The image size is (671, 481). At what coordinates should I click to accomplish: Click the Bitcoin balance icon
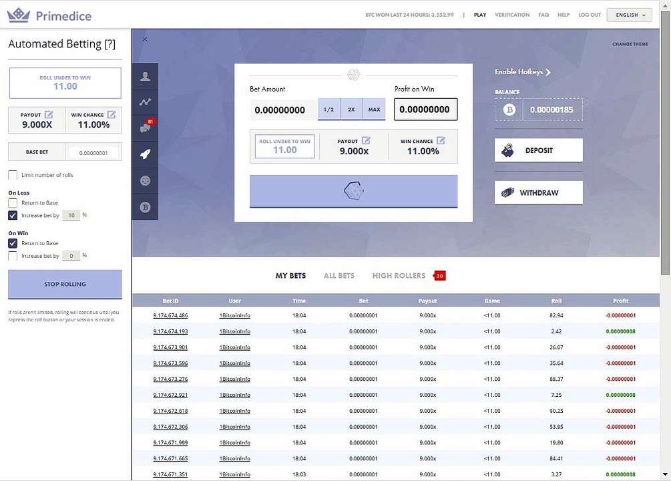[x=509, y=110]
